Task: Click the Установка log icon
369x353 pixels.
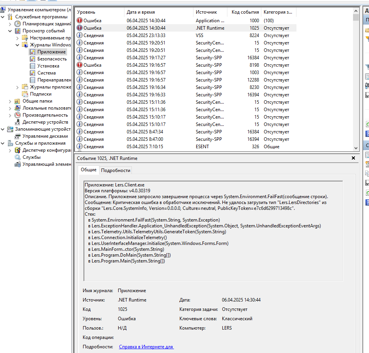Action: tap(32, 66)
